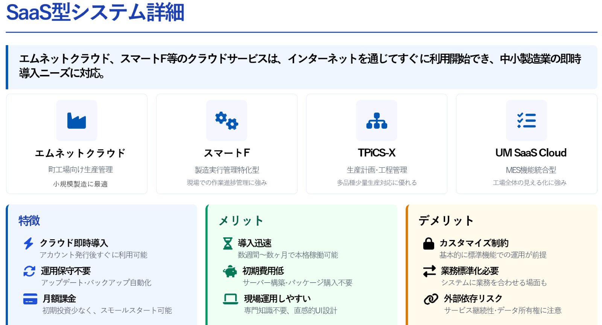Click the chain link icon beside 外部依存リスク
This screenshot has height=325, width=602.
point(431,299)
